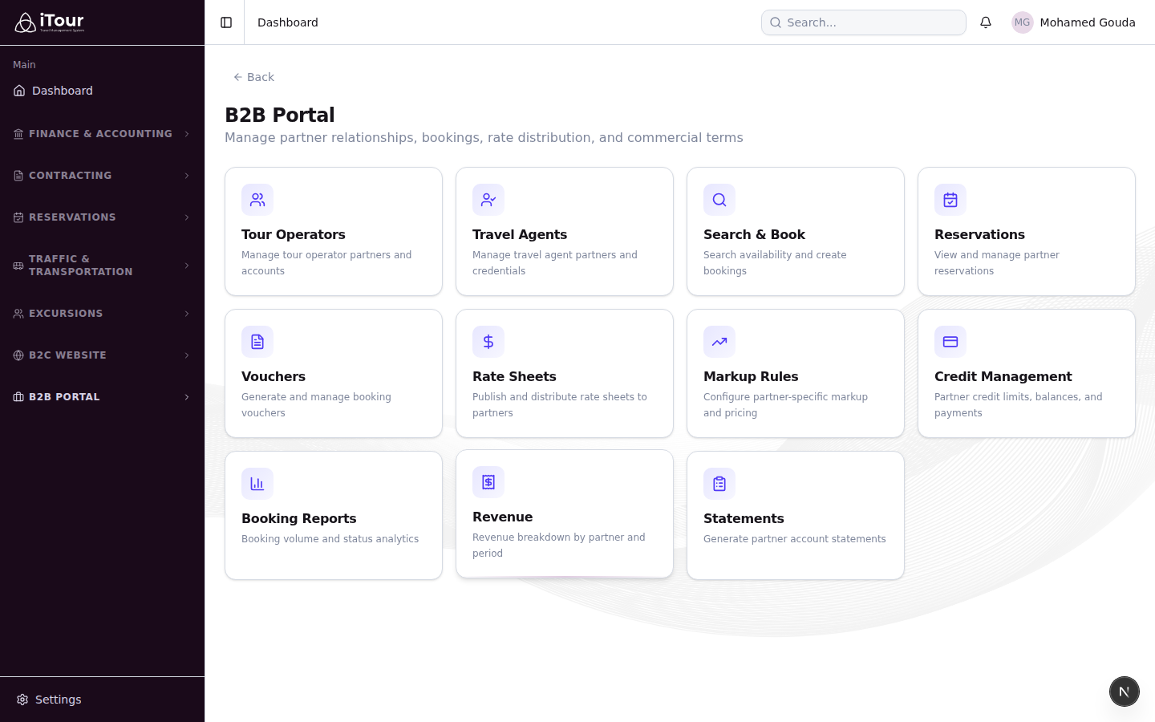
Task: Click the Statements clipboard icon
Action: point(719,484)
